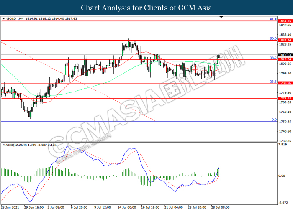Click the 6 Jul 20:00 time label
Image resolution: width=293 pixels, height=209 pixels.
[x=79, y=207]
